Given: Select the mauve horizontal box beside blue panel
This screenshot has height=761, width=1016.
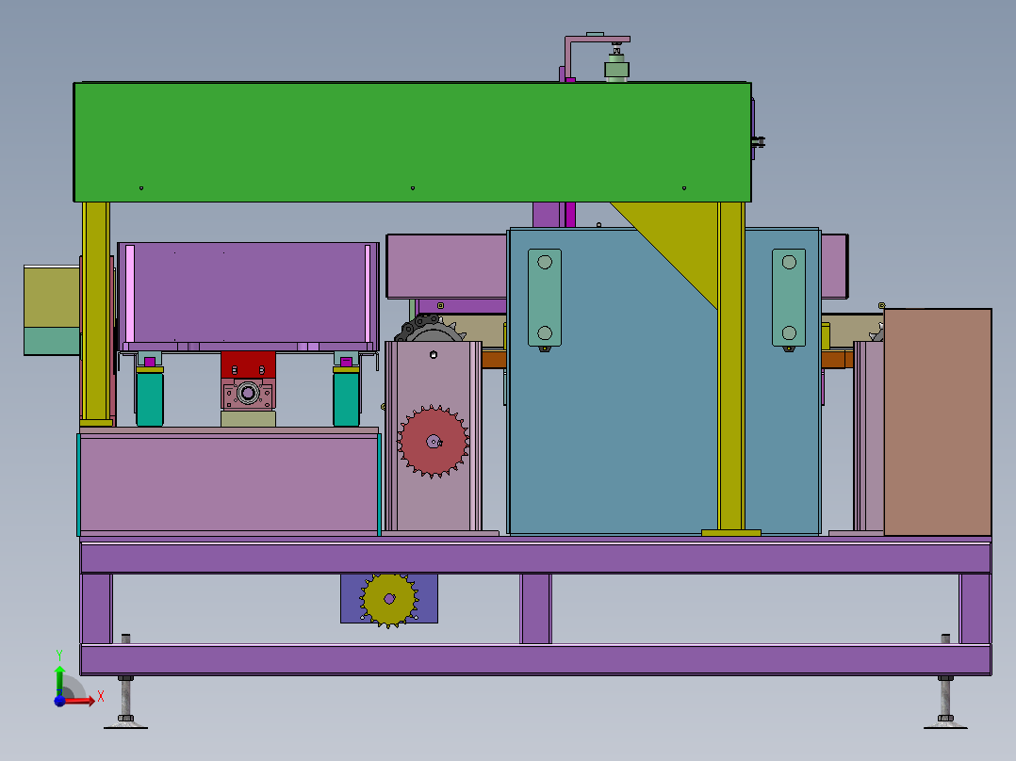Looking at the screenshot, I should (x=447, y=267).
